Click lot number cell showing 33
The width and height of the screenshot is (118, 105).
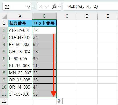point(44,80)
